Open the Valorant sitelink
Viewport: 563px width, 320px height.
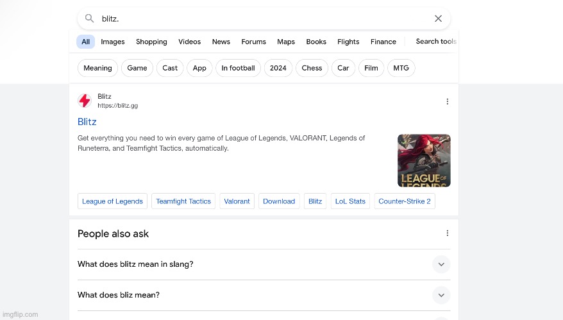[237, 201]
